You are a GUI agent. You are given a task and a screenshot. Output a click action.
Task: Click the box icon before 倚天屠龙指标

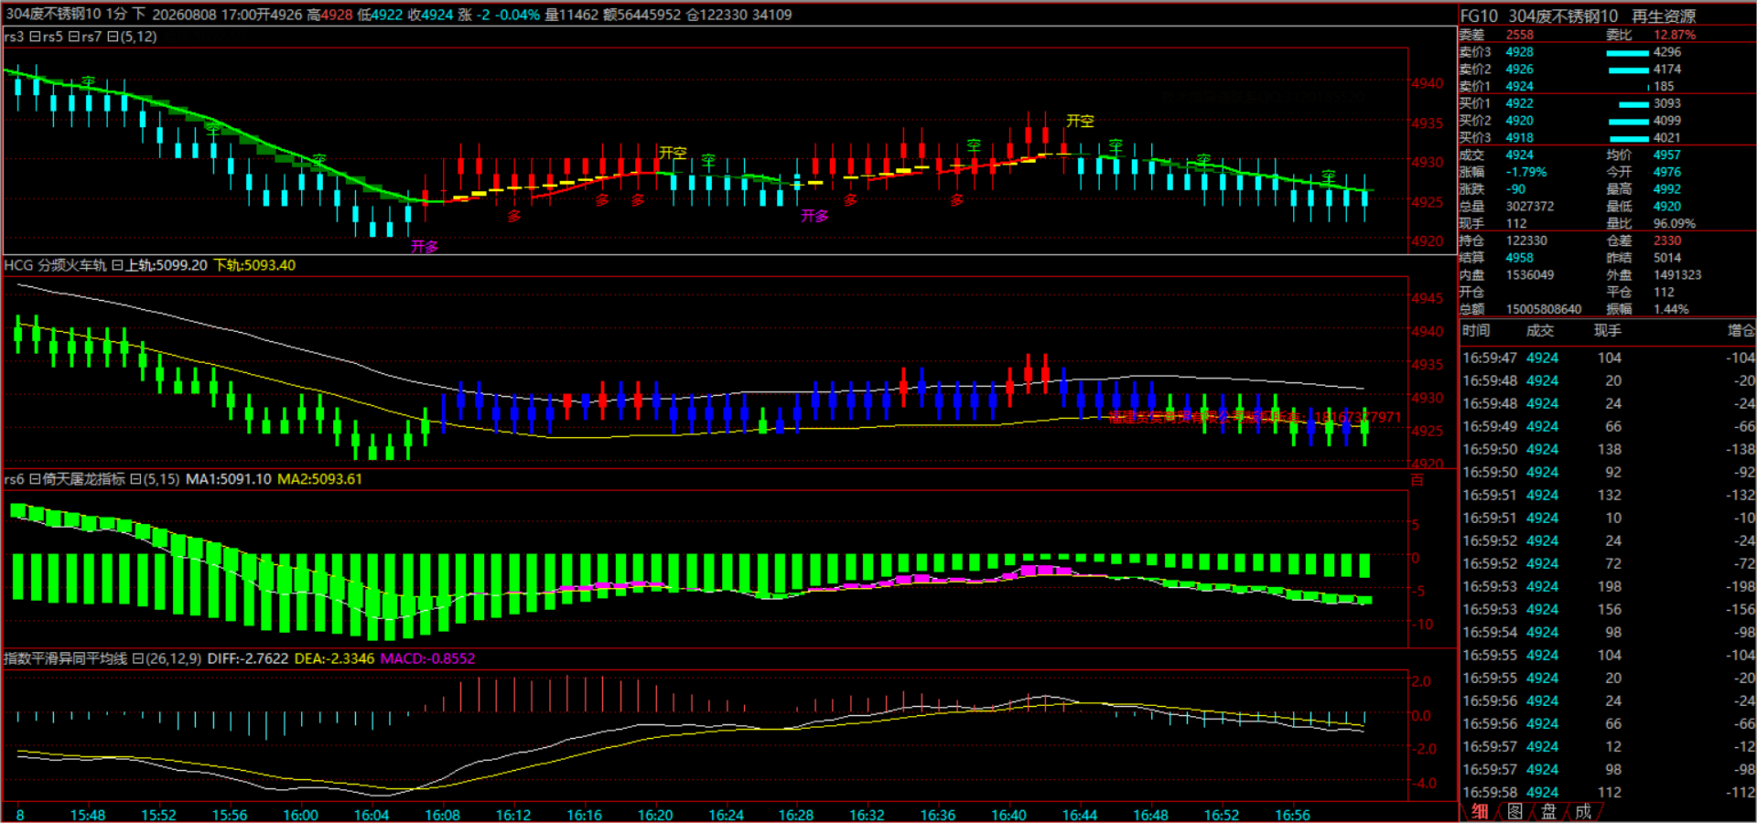pos(35,479)
